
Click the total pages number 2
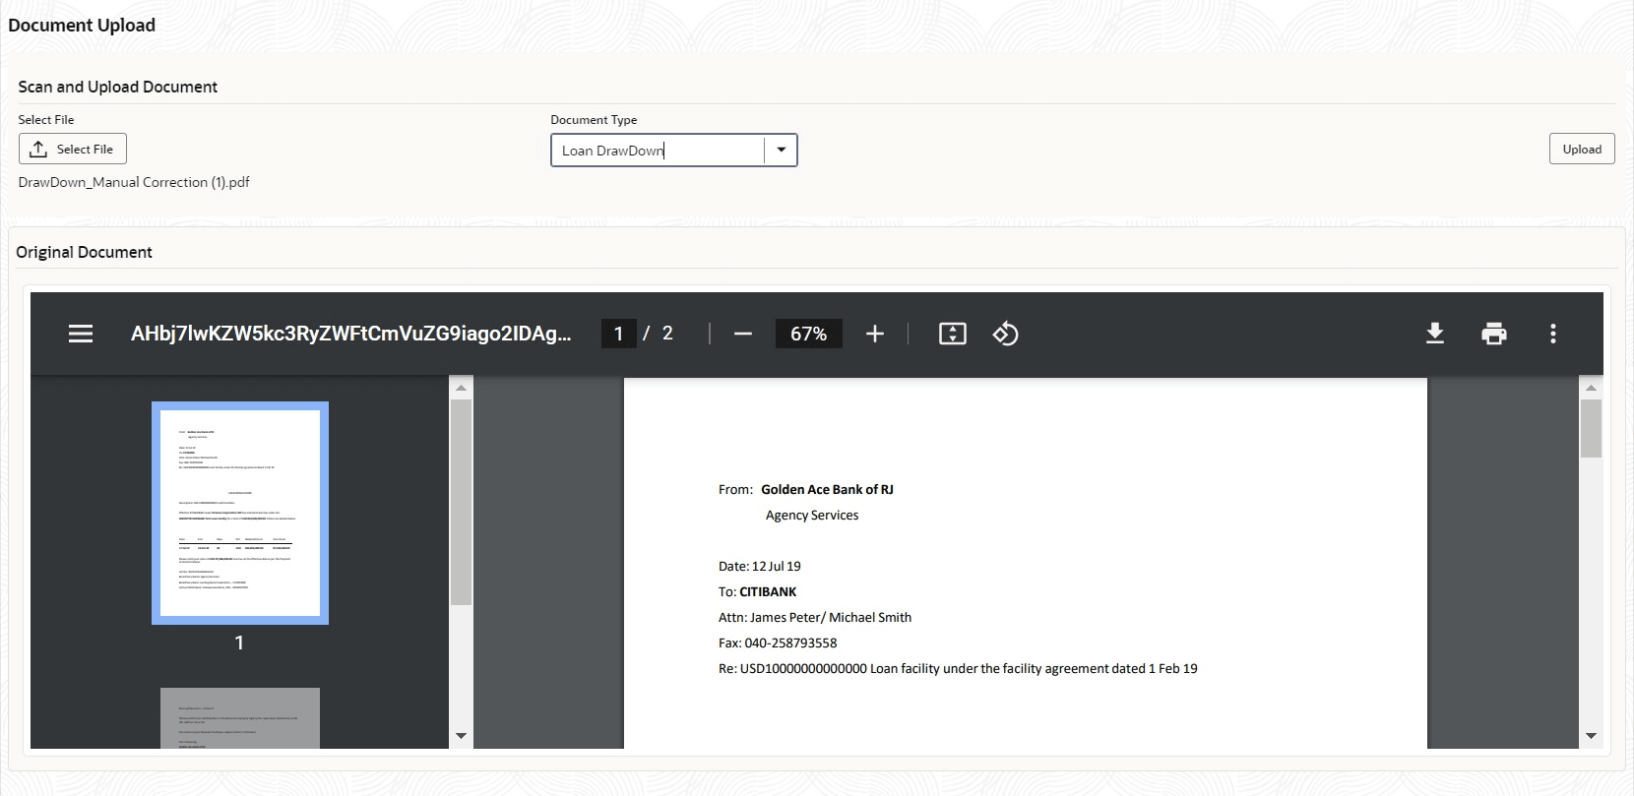tap(667, 334)
